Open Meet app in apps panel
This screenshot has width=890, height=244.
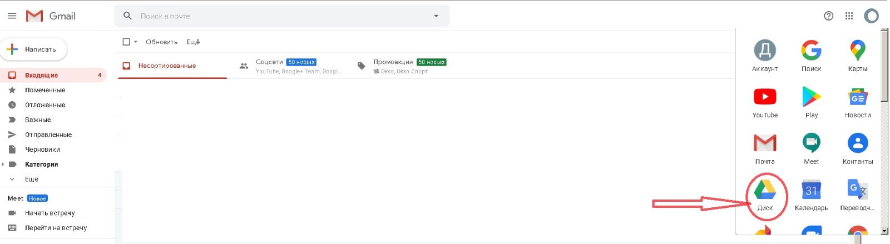pyautogui.click(x=811, y=148)
